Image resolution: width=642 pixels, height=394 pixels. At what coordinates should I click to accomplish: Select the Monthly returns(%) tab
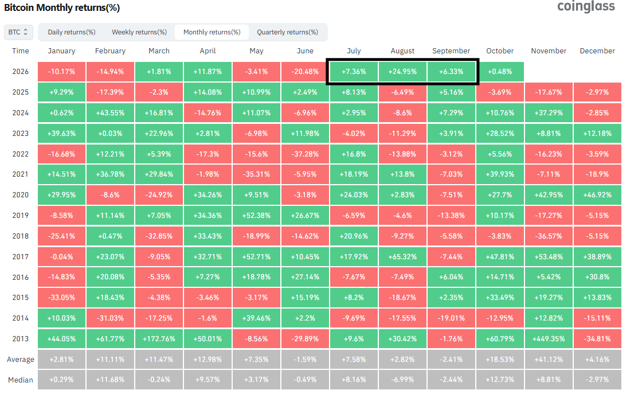coord(212,32)
